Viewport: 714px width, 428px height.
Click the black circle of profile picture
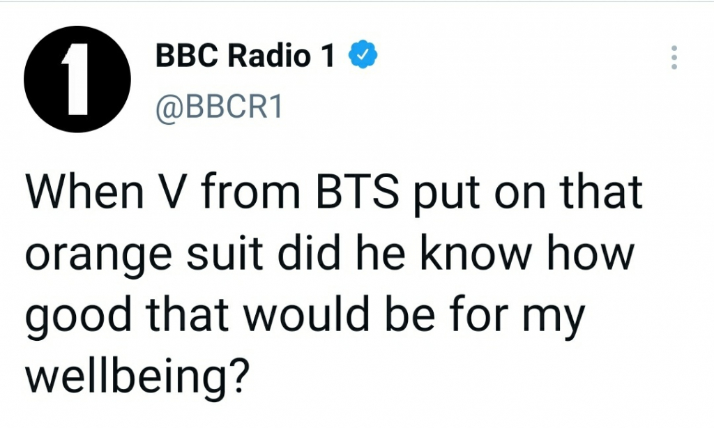77,79
